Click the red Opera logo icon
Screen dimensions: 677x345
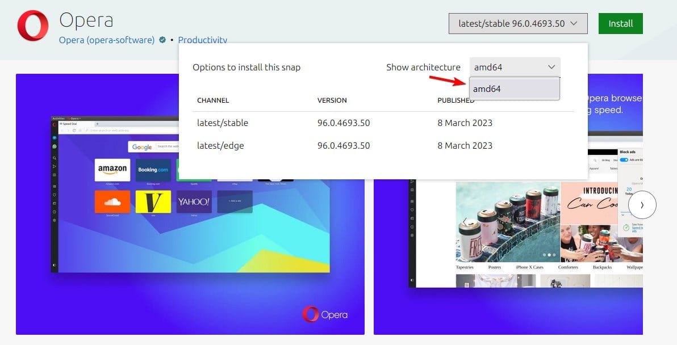pyautogui.click(x=33, y=26)
